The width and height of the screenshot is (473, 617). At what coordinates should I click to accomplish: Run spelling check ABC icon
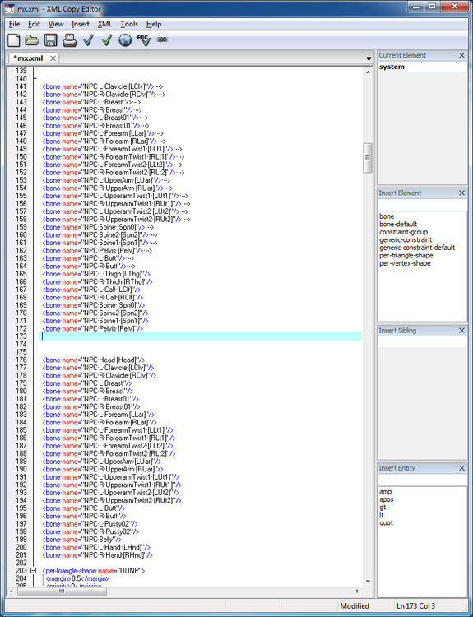coord(144,40)
